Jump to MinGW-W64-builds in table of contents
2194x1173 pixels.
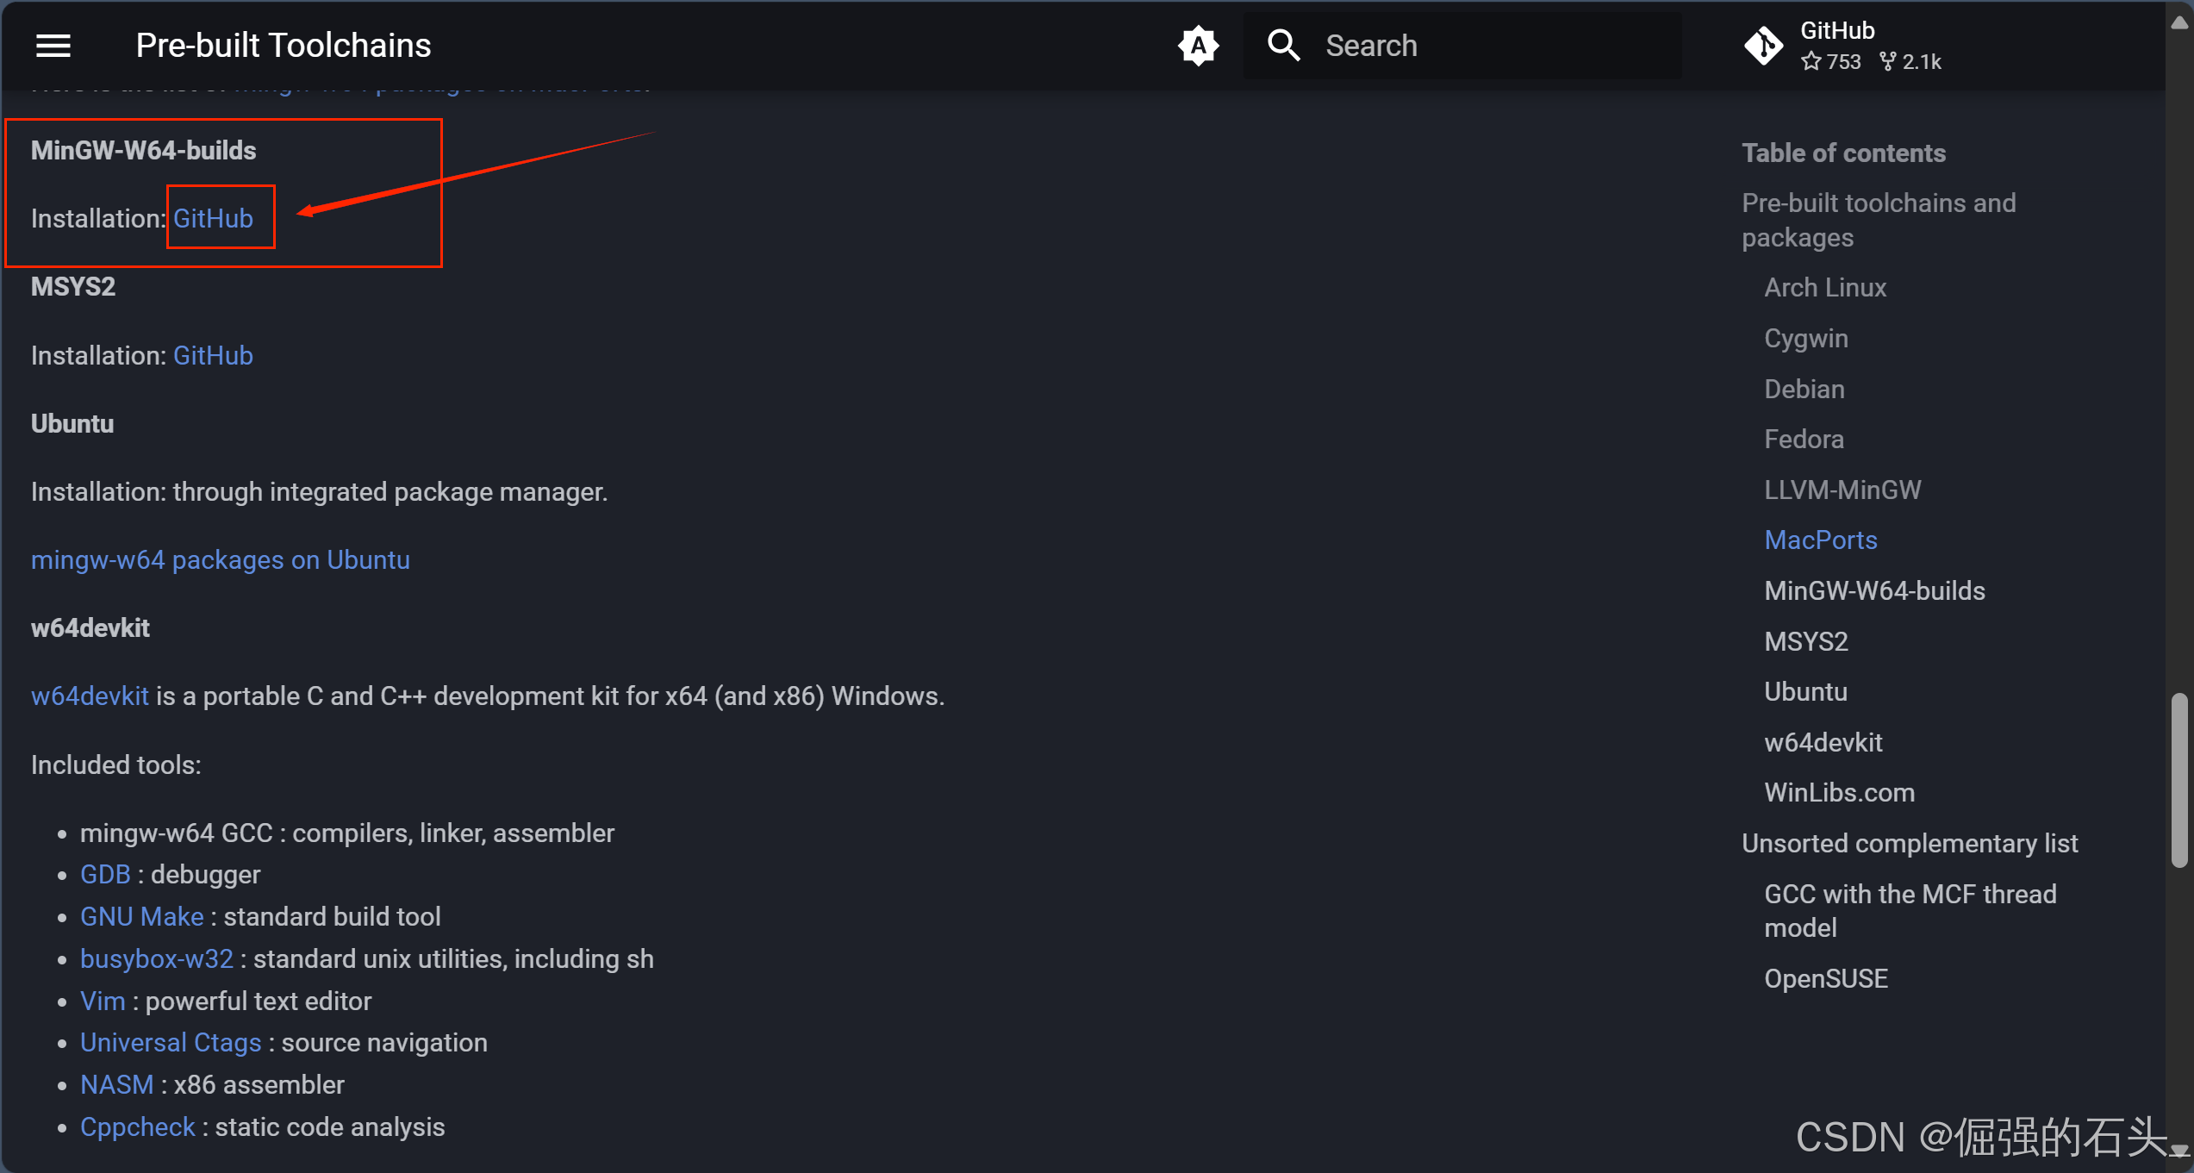click(x=1874, y=591)
